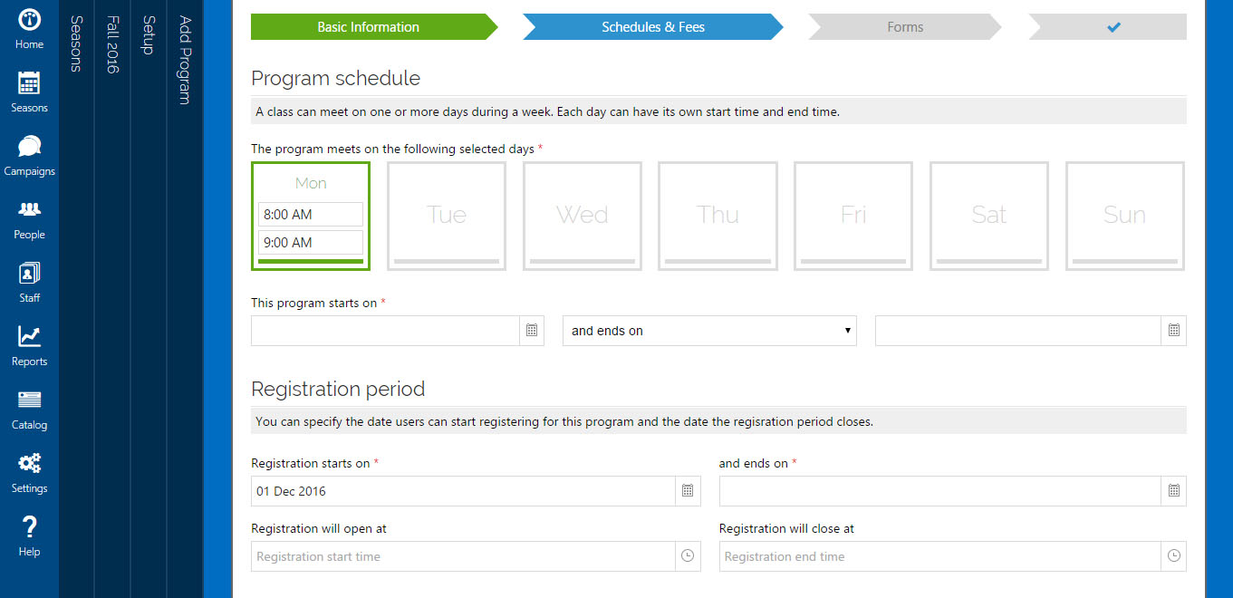
Task: Expand the 'and ends on' dropdown
Action: pyautogui.click(x=710, y=331)
